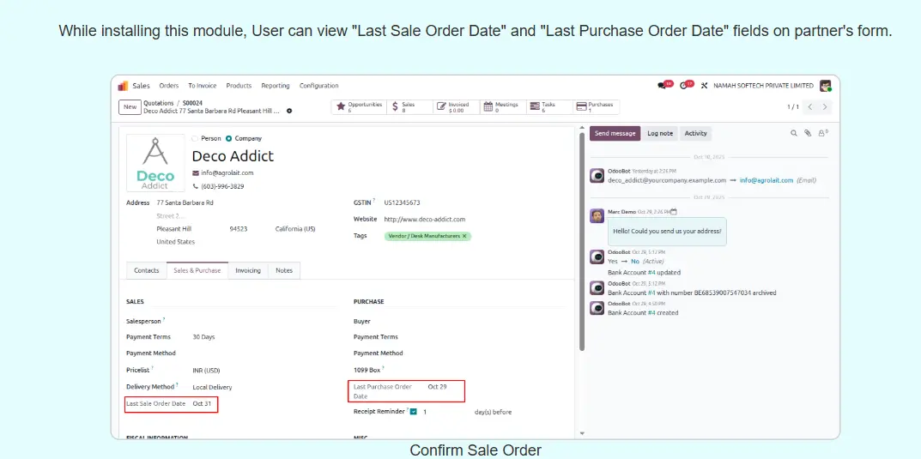Switch to the Invoicing tab
Viewport: 921px width, 459px height.
pyautogui.click(x=248, y=270)
